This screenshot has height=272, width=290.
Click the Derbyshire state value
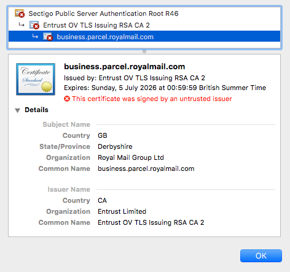click(x=115, y=146)
